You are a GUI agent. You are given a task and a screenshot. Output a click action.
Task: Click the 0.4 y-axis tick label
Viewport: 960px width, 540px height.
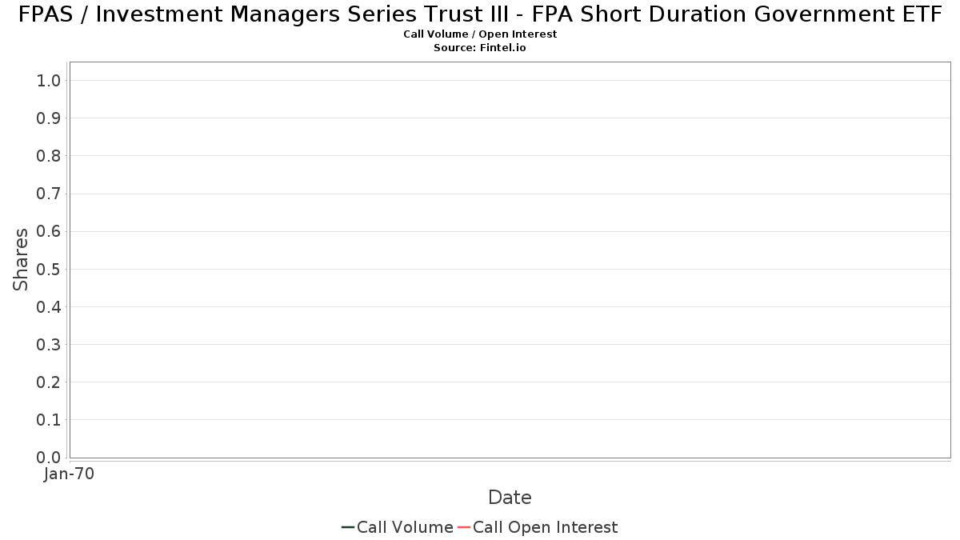(49, 307)
